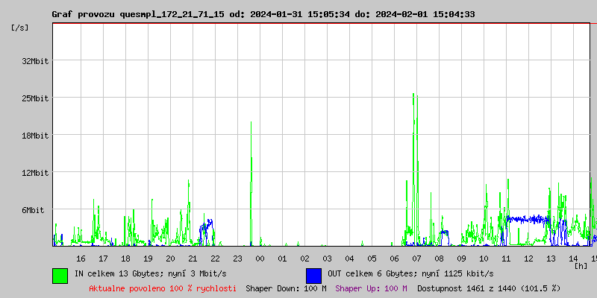597x298 pixels.
Task: Click the purple 'Shaper Up: 100 M' text
Action: click(371, 288)
